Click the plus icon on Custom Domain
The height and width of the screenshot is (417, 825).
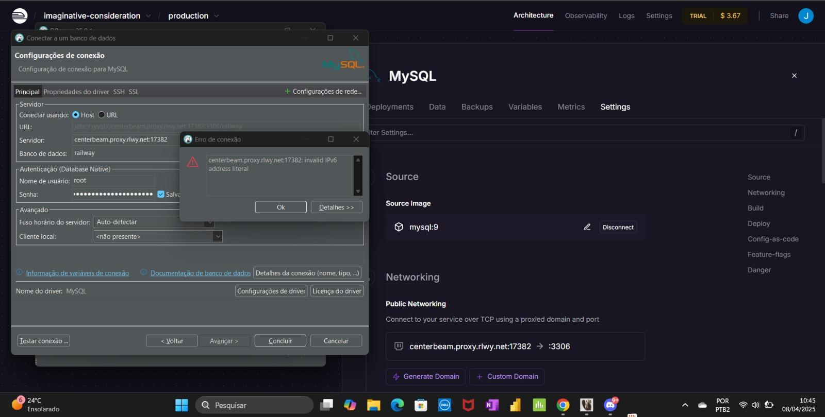coord(480,377)
